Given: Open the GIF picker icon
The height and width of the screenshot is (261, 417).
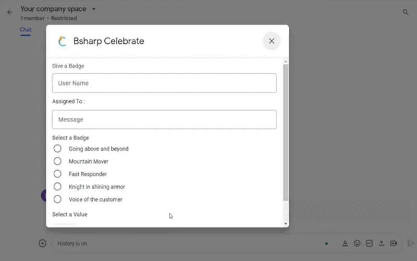Looking at the screenshot, I should (369, 243).
